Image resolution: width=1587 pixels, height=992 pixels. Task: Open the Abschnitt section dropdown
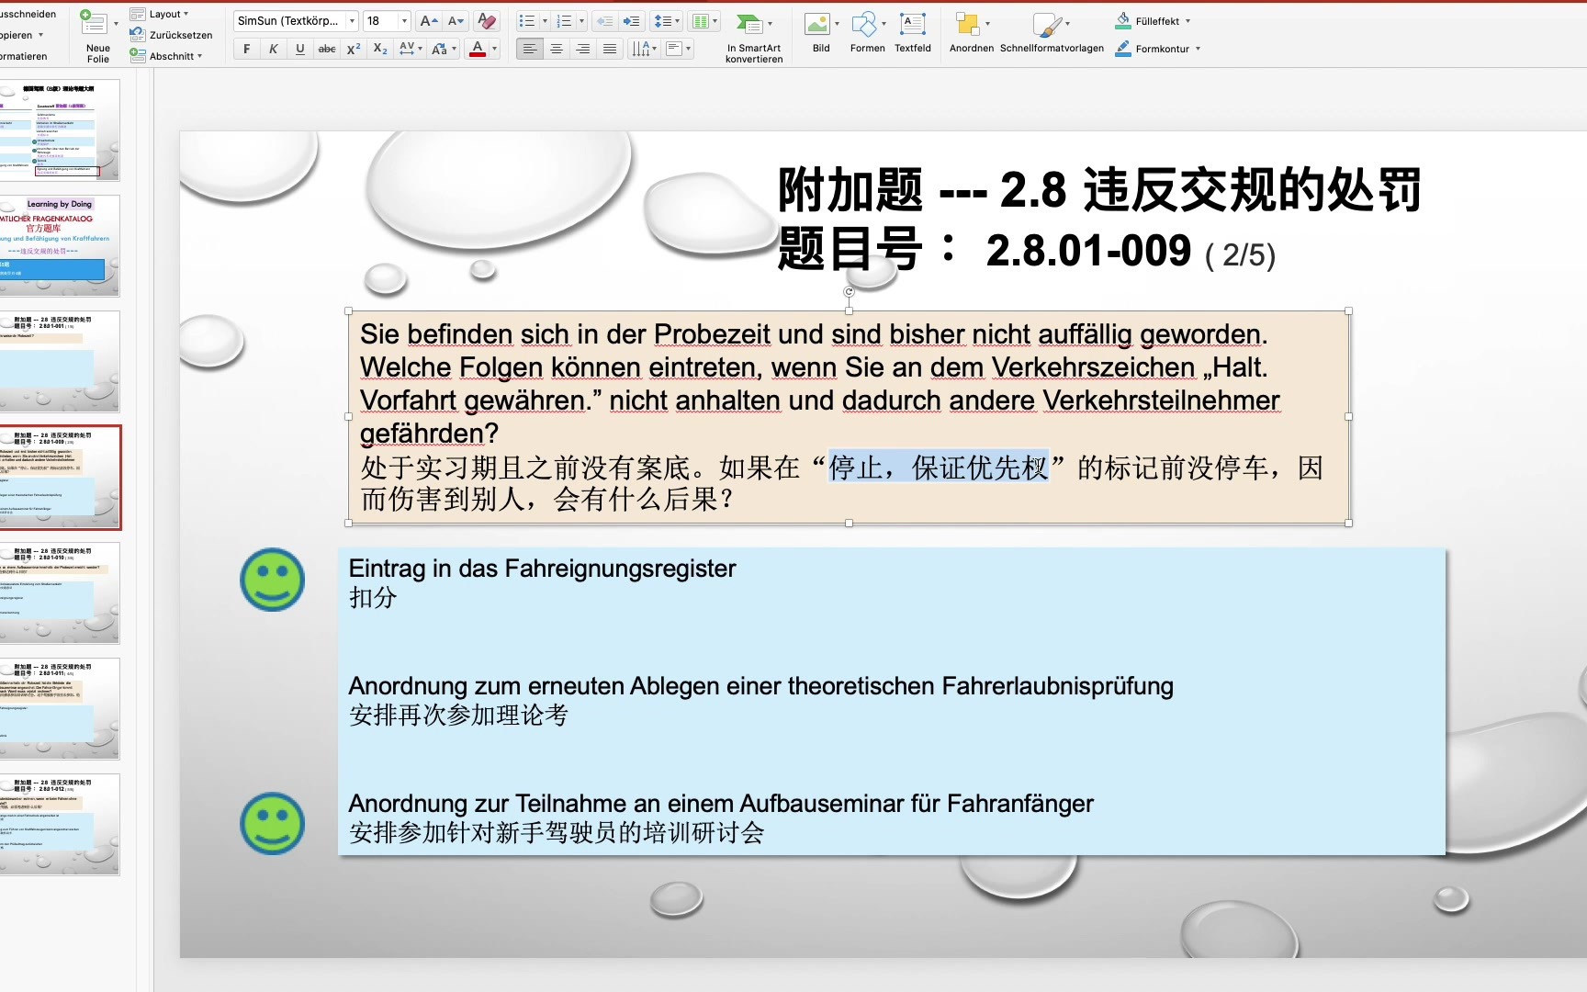point(165,56)
